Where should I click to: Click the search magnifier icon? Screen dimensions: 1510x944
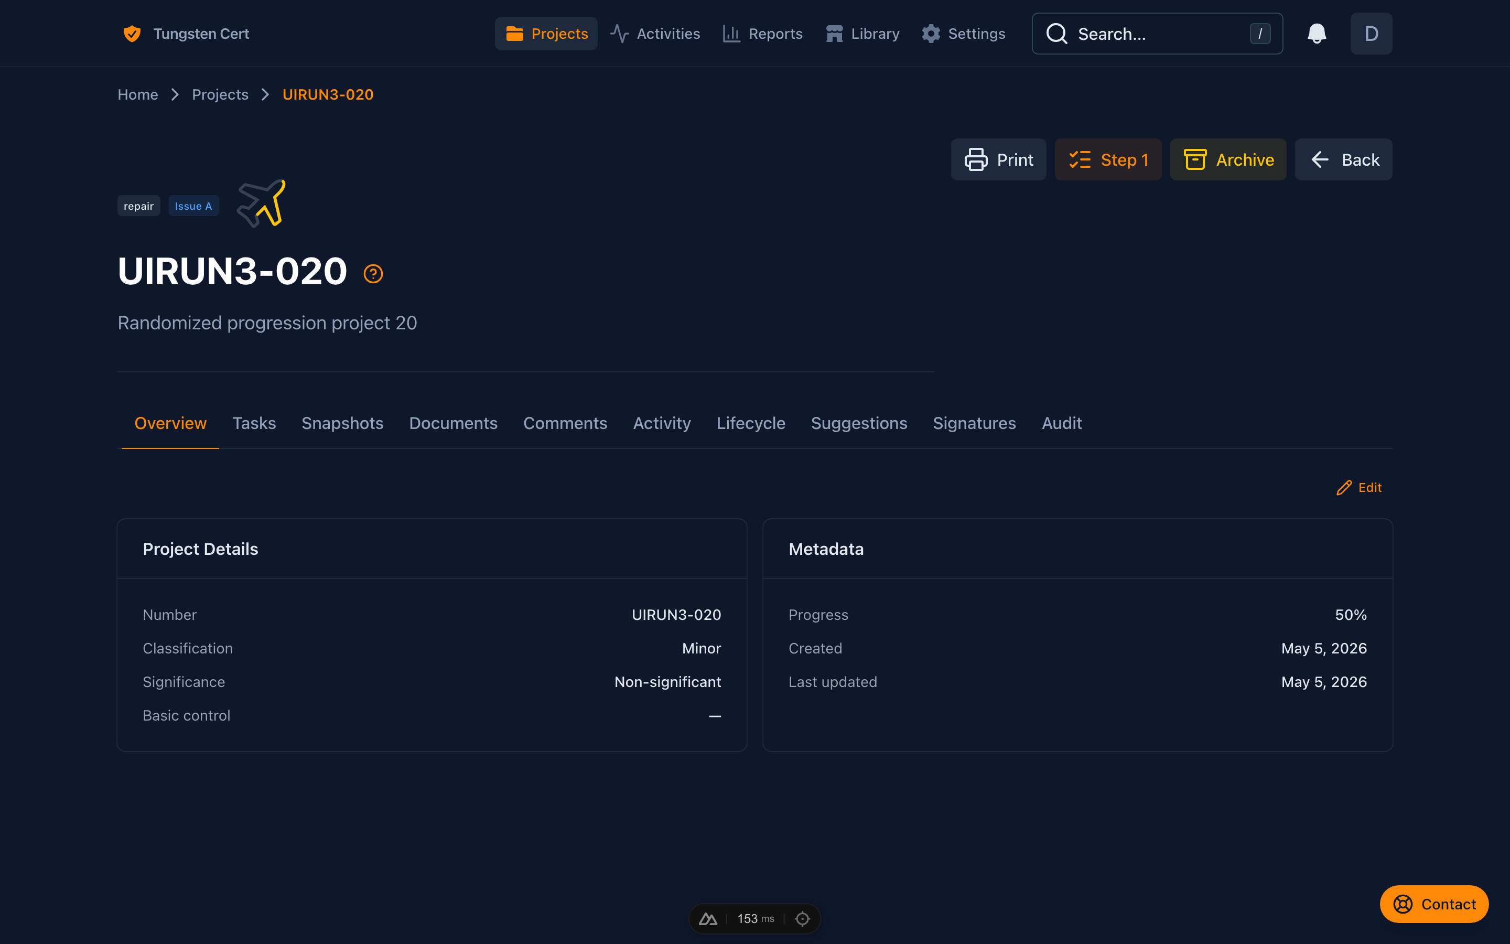coord(1056,34)
